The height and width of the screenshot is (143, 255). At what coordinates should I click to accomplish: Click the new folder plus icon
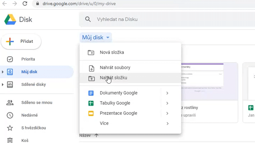point(91,53)
